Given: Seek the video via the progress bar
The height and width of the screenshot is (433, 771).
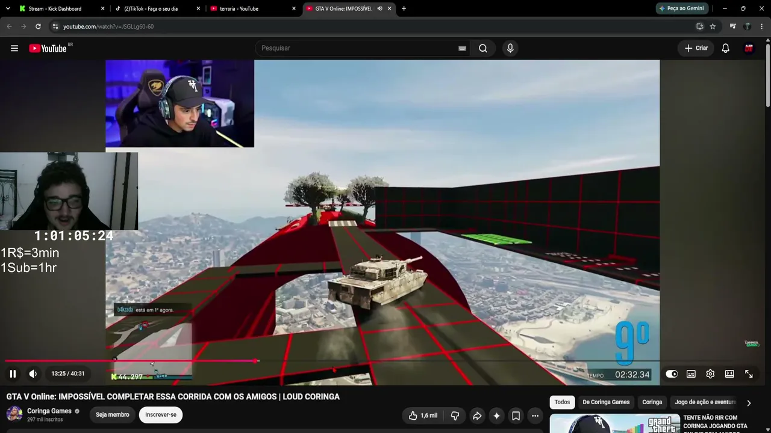Looking at the screenshot, I should 385,361.
